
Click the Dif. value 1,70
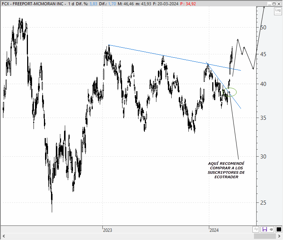point(112,4)
